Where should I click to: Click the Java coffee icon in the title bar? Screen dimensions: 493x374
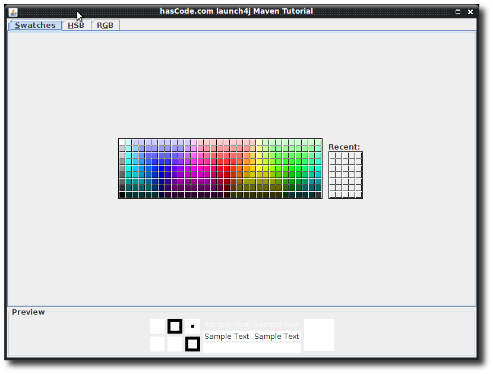[12, 11]
